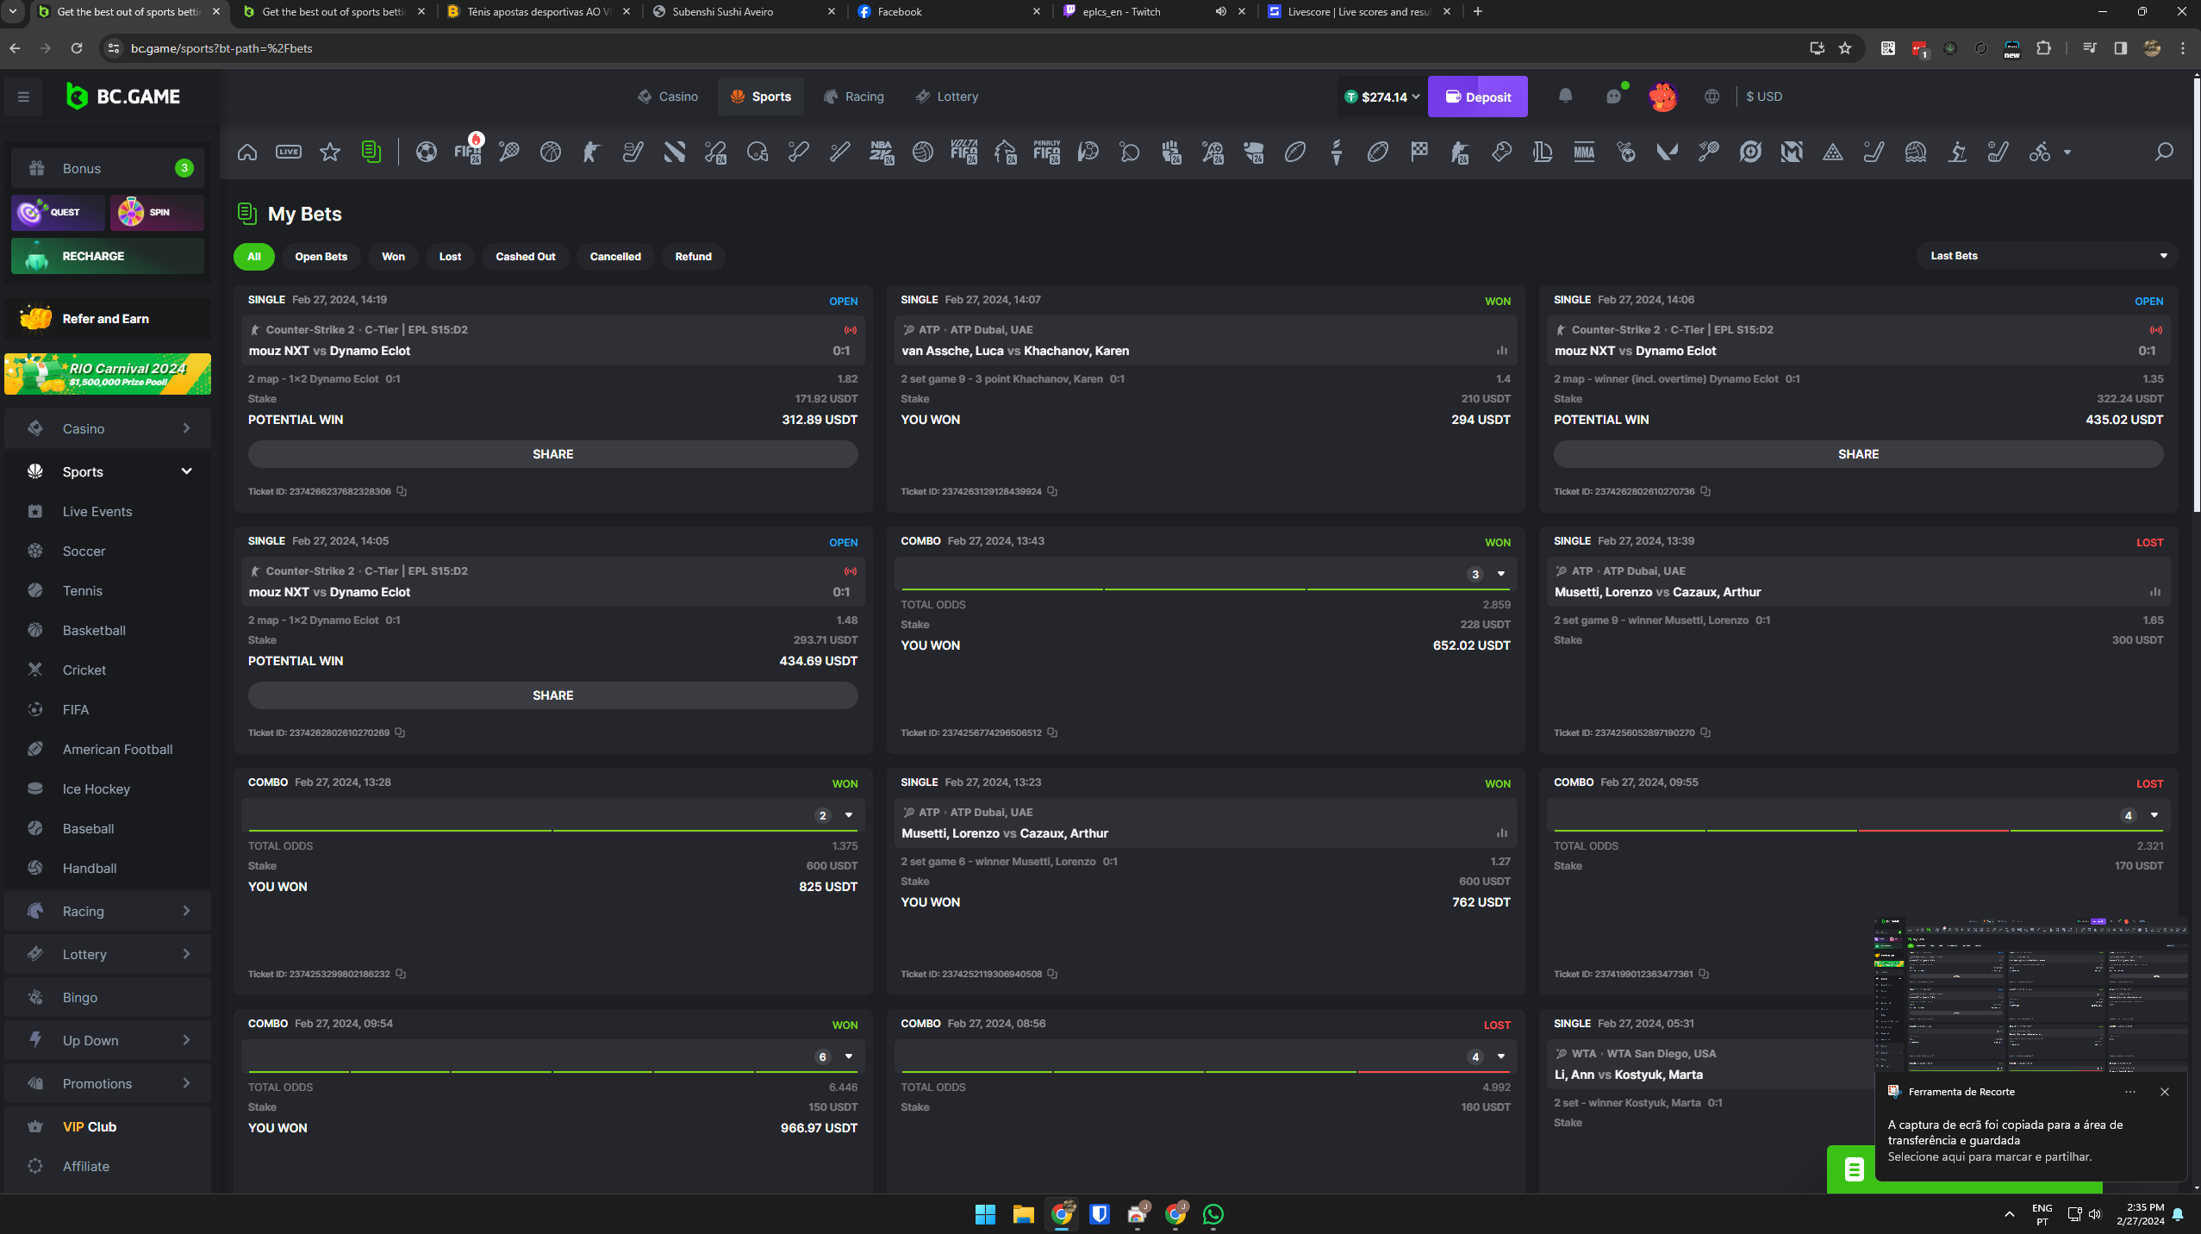The width and height of the screenshot is (2201, 1234).
Task: Open favorites star in sports bar
Action: [330, 153]
